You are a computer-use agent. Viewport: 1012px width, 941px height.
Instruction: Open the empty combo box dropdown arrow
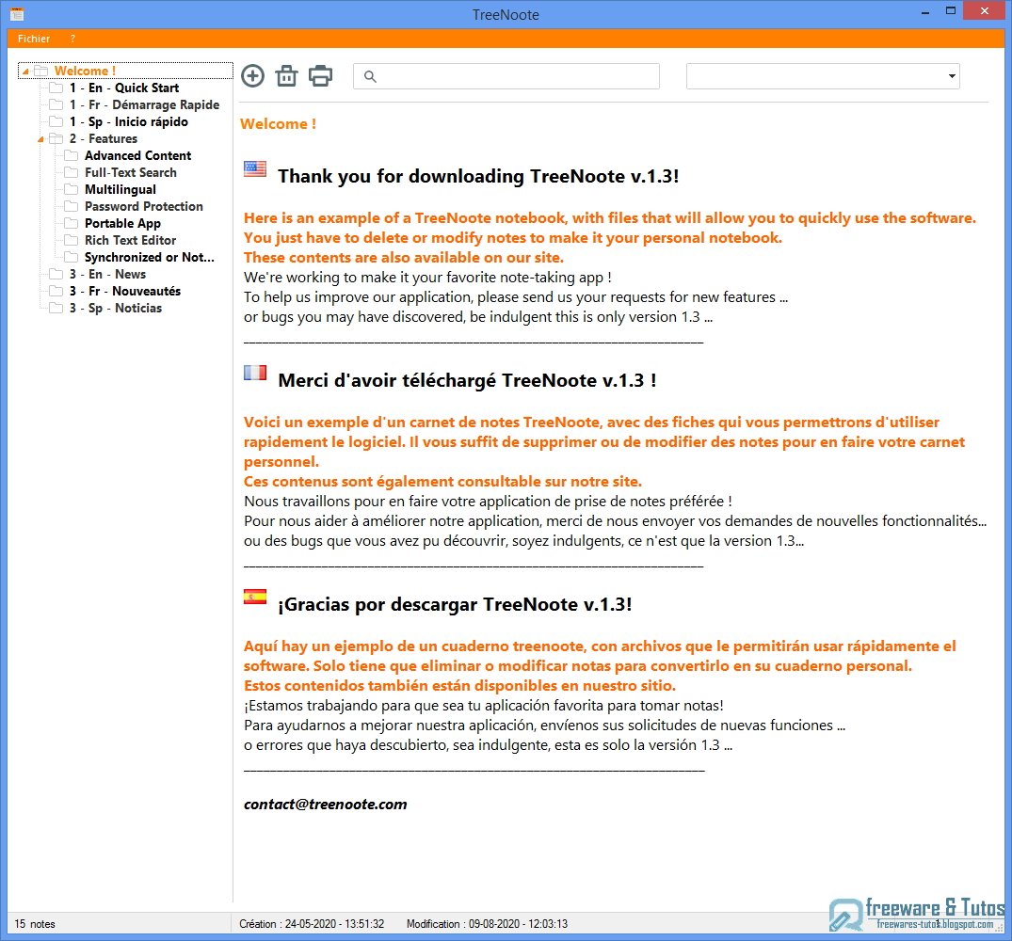click(952, 76)
